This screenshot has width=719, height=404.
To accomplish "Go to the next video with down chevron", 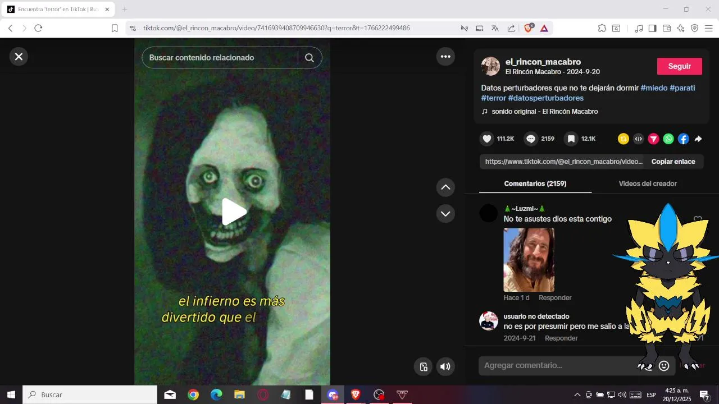I will click(445, 214).
